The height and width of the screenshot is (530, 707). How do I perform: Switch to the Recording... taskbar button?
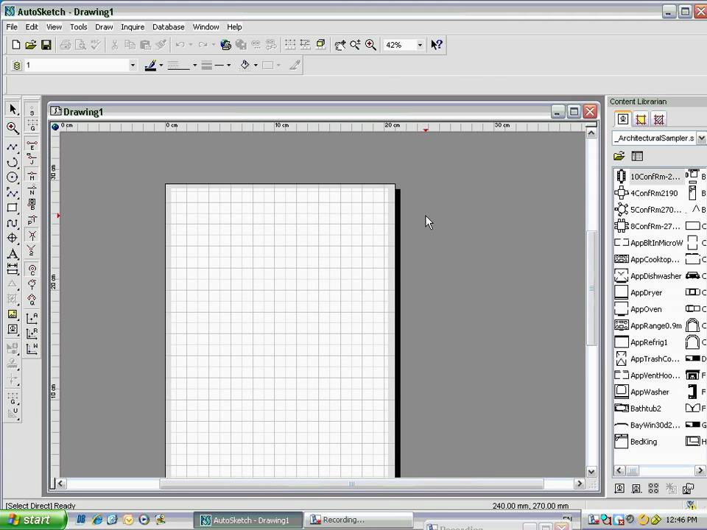(x=359, y=520)
